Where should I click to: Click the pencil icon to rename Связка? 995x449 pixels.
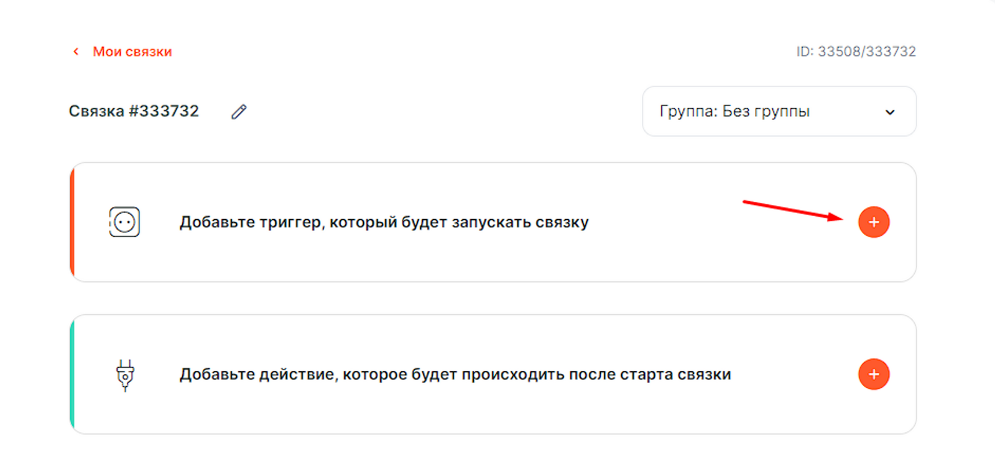(x=239, y=112)
